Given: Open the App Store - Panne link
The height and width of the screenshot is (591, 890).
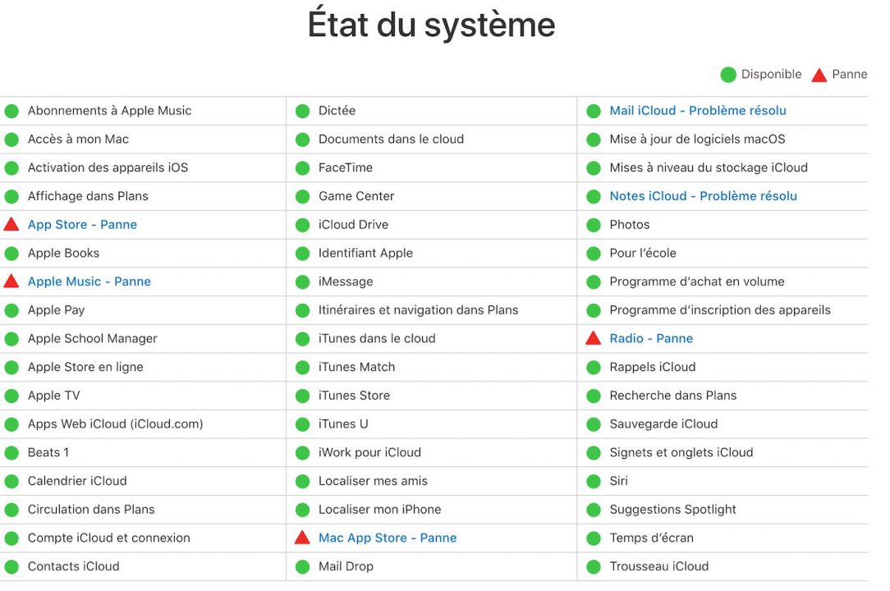Looking at the screenshot, I should tap(82, 224).
